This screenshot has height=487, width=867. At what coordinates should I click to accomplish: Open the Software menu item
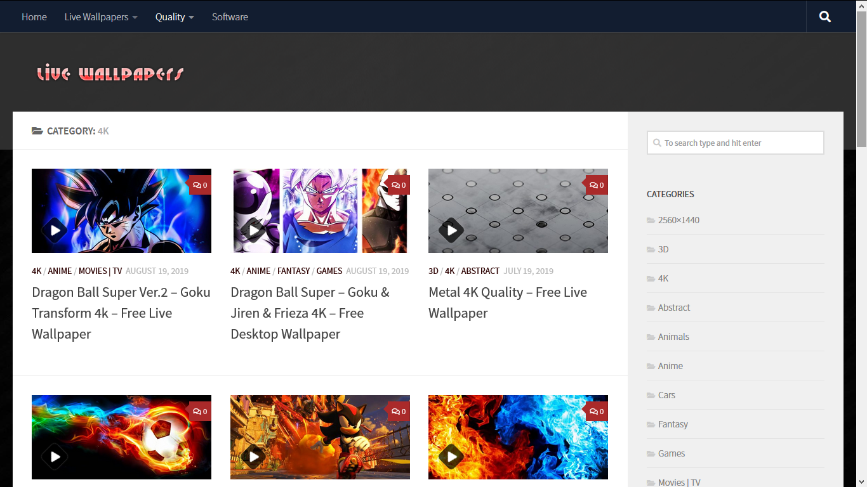point(230,17)
